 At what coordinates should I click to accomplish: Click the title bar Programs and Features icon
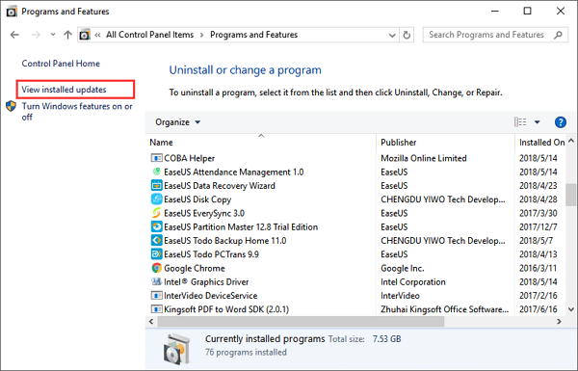tap(12, 12)
